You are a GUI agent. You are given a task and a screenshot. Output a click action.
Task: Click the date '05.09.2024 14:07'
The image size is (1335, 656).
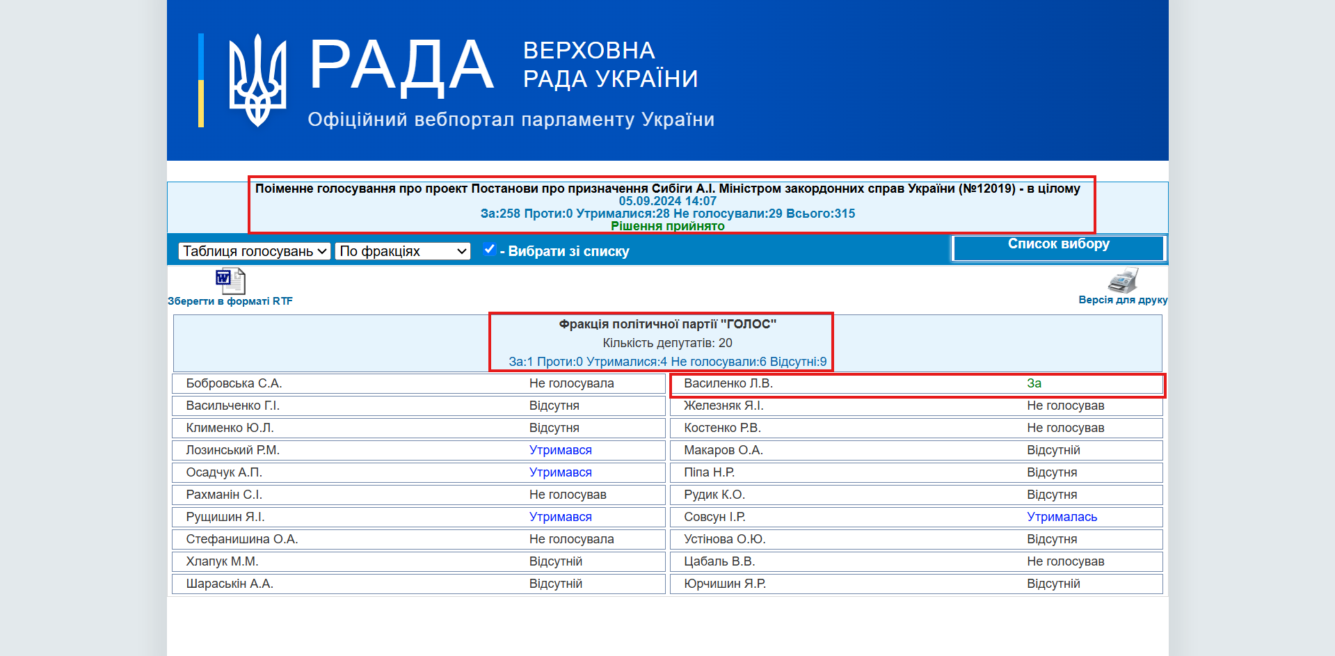[x=668, y=201]
